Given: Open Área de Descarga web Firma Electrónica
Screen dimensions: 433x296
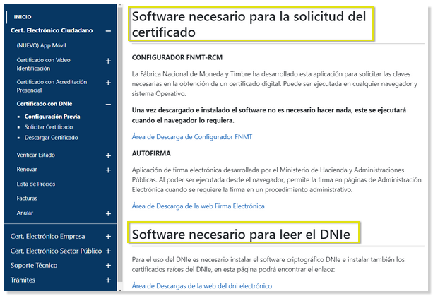Looking at the screenshot, I should pyautogui.click(x=198, y=206).
